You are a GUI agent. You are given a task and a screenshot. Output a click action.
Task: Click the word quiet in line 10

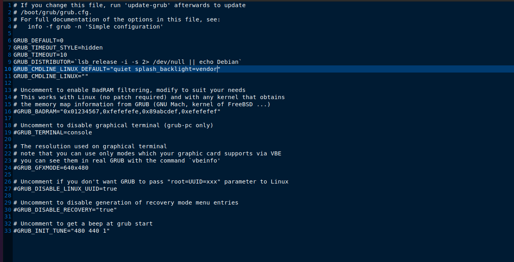[122, 69]
